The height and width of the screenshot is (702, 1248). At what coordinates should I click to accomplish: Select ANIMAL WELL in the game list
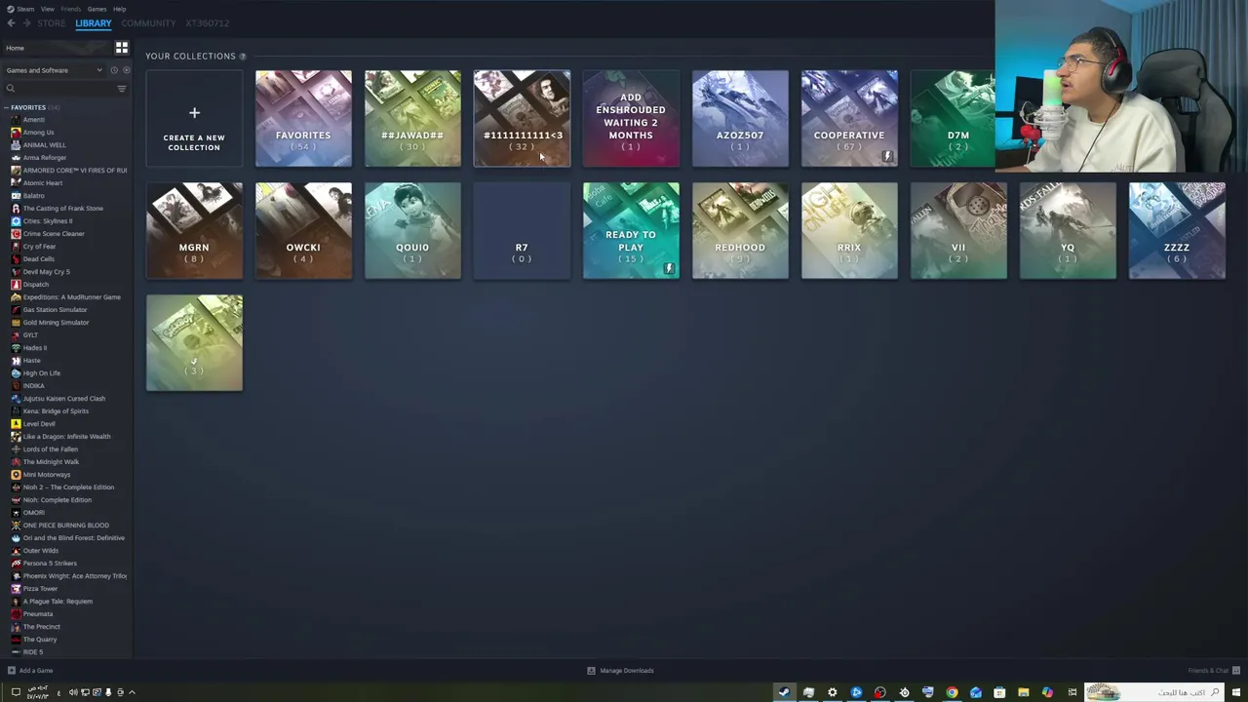pyautogui.click(x=44, y=145)
